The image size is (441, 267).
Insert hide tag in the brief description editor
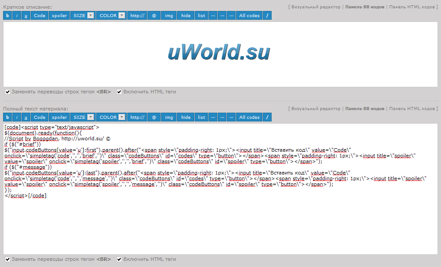[x=186, y=15]
